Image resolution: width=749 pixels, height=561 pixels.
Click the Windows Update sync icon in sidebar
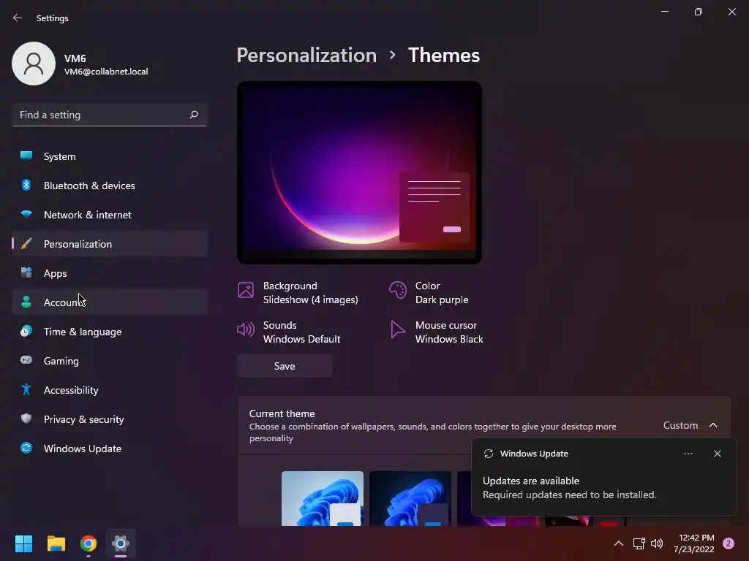[26, 448]
